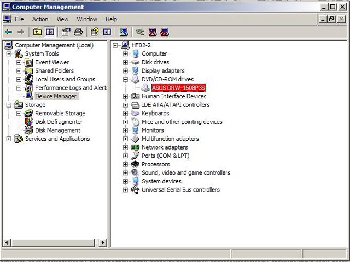Expand the Removable Storage node
This screenshot has height=262, width=350.
click(x=19, y=113)
